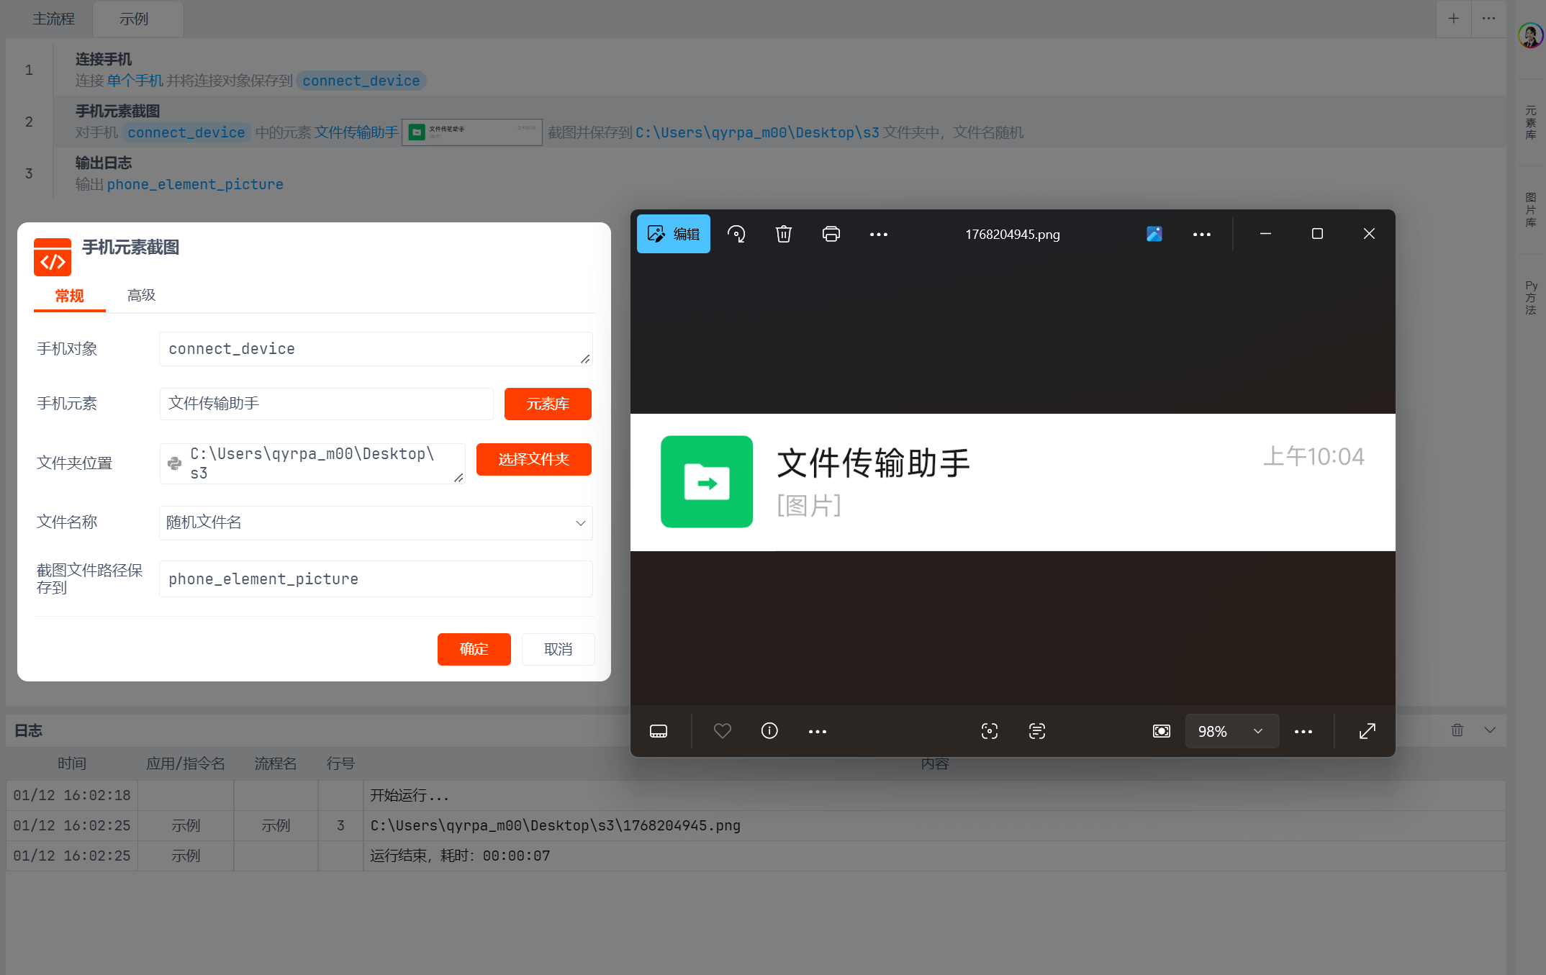Click the heart favorite icon
This screenshot has width=1546, height=975.
(723, 731)
